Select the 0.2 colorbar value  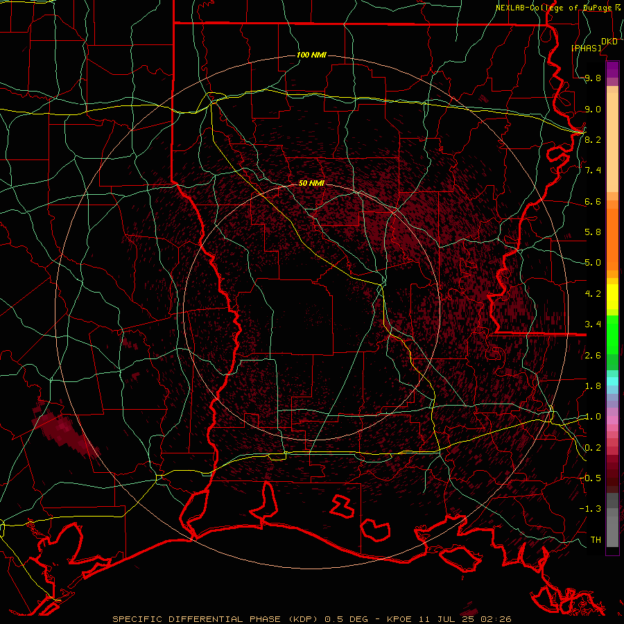coord(593,448)
